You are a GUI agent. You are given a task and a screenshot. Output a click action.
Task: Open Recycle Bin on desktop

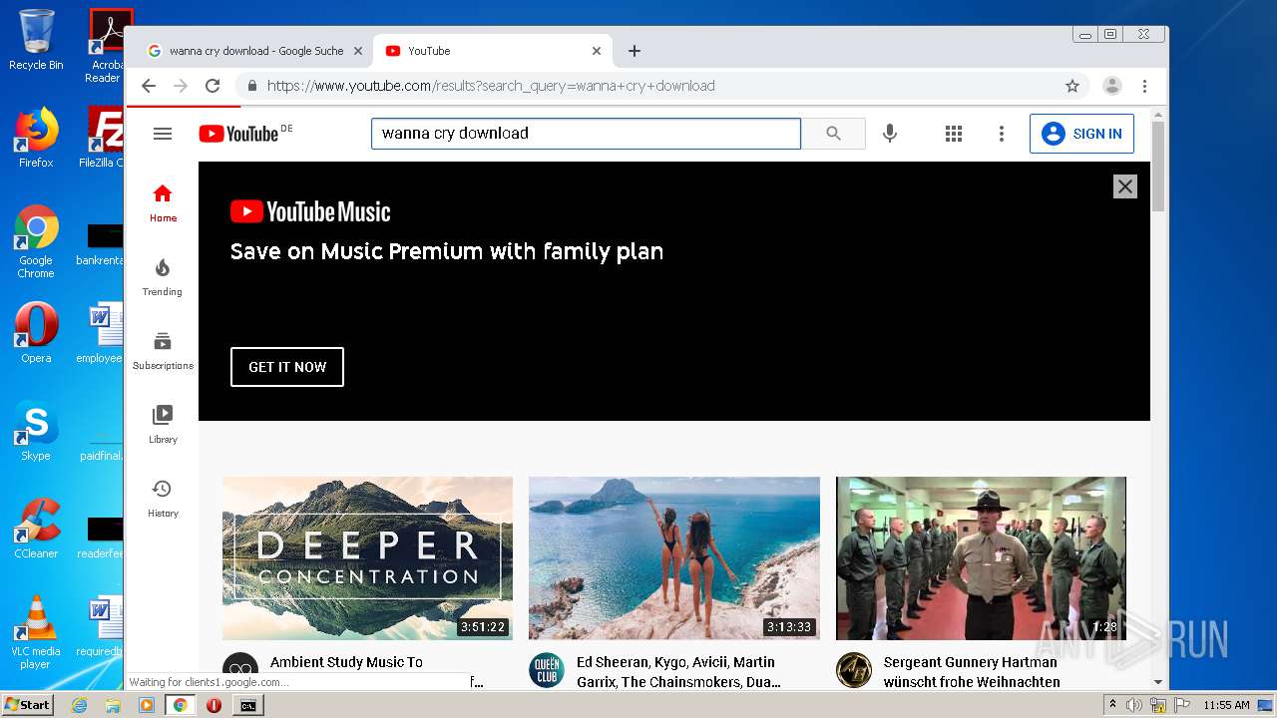pos(36,40)
